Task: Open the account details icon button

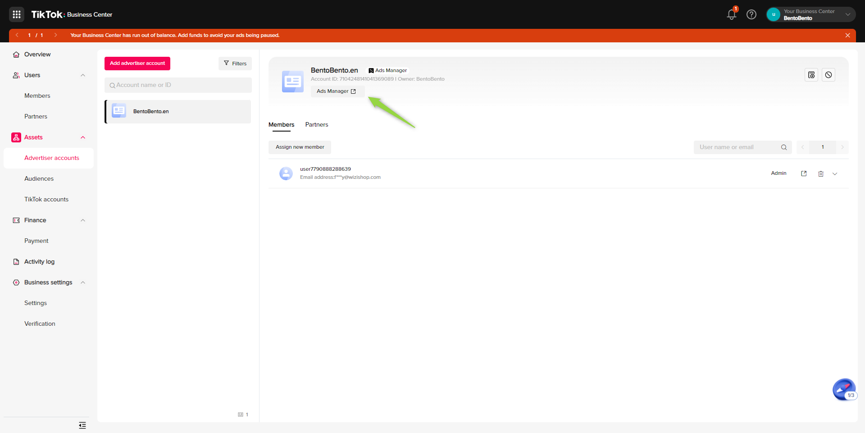Action: click(811, 75)
